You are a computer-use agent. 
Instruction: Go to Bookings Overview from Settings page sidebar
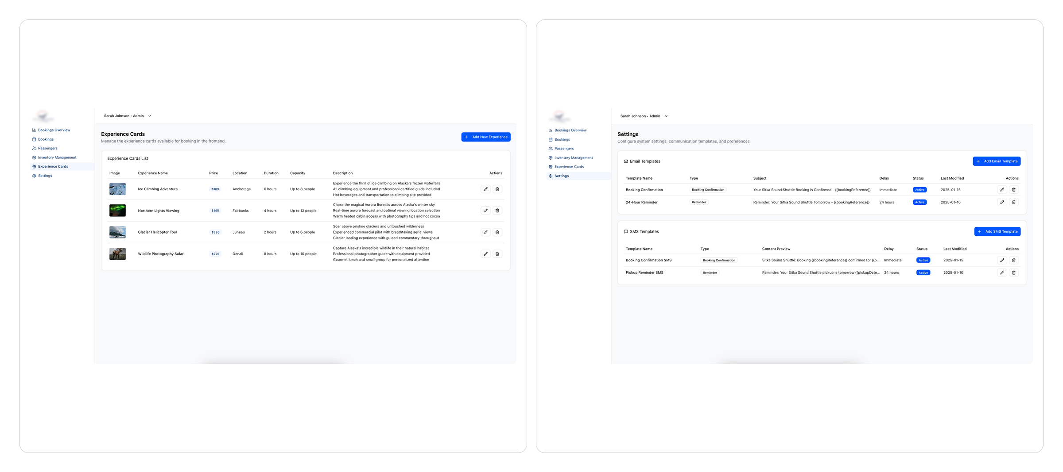click(x=570, y=130)
